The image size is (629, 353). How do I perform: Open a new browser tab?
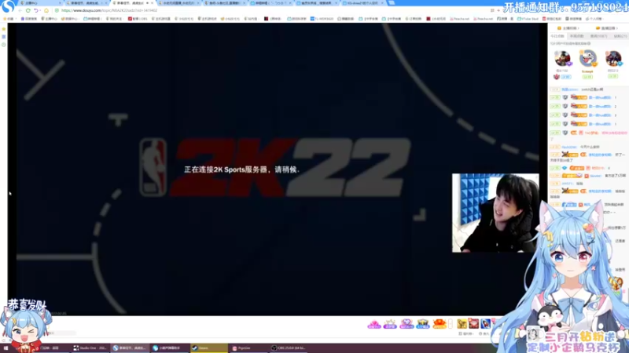[x=391, y=3]
